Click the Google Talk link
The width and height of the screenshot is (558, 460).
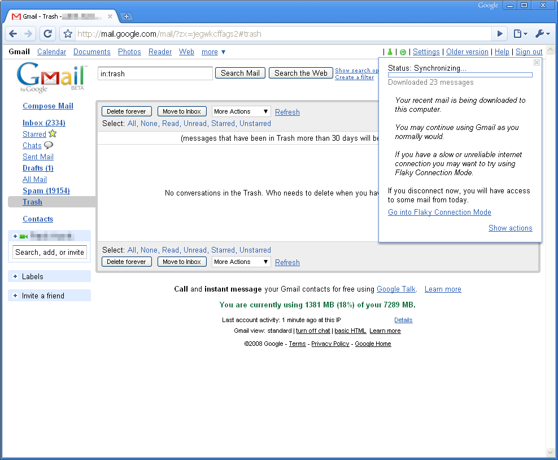(396, 289)
